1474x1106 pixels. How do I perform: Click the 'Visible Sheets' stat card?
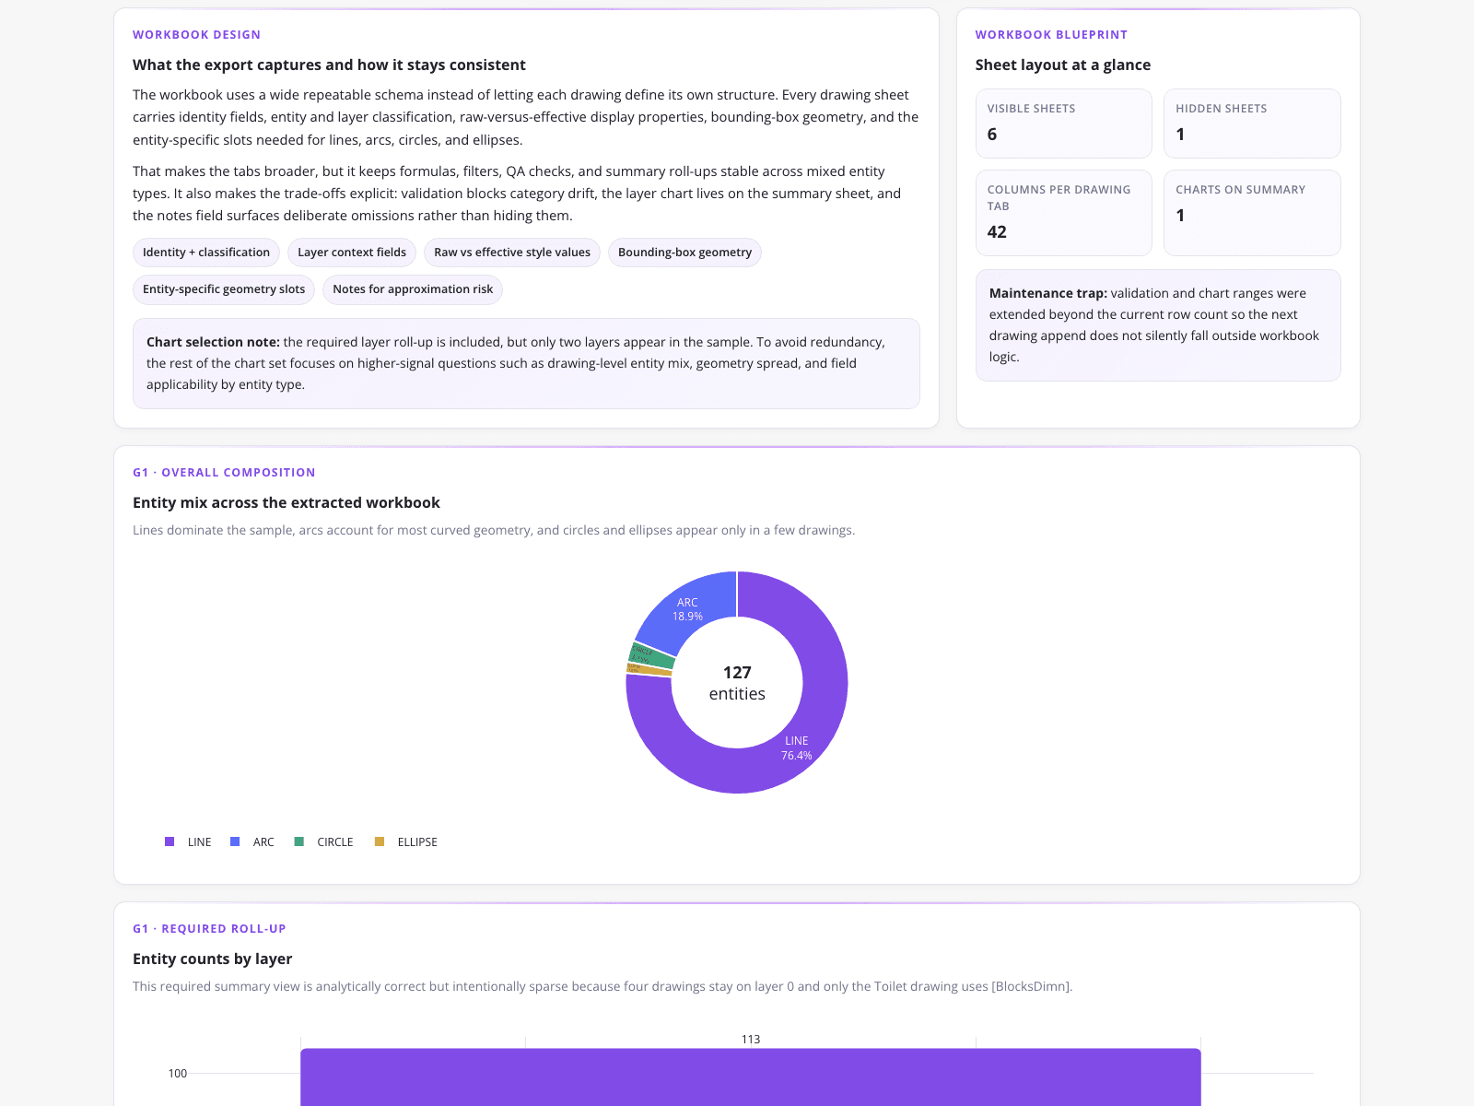(1064, 124)
